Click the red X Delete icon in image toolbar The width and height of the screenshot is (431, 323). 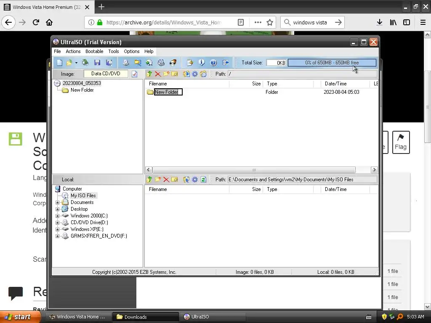click(158, 74)
